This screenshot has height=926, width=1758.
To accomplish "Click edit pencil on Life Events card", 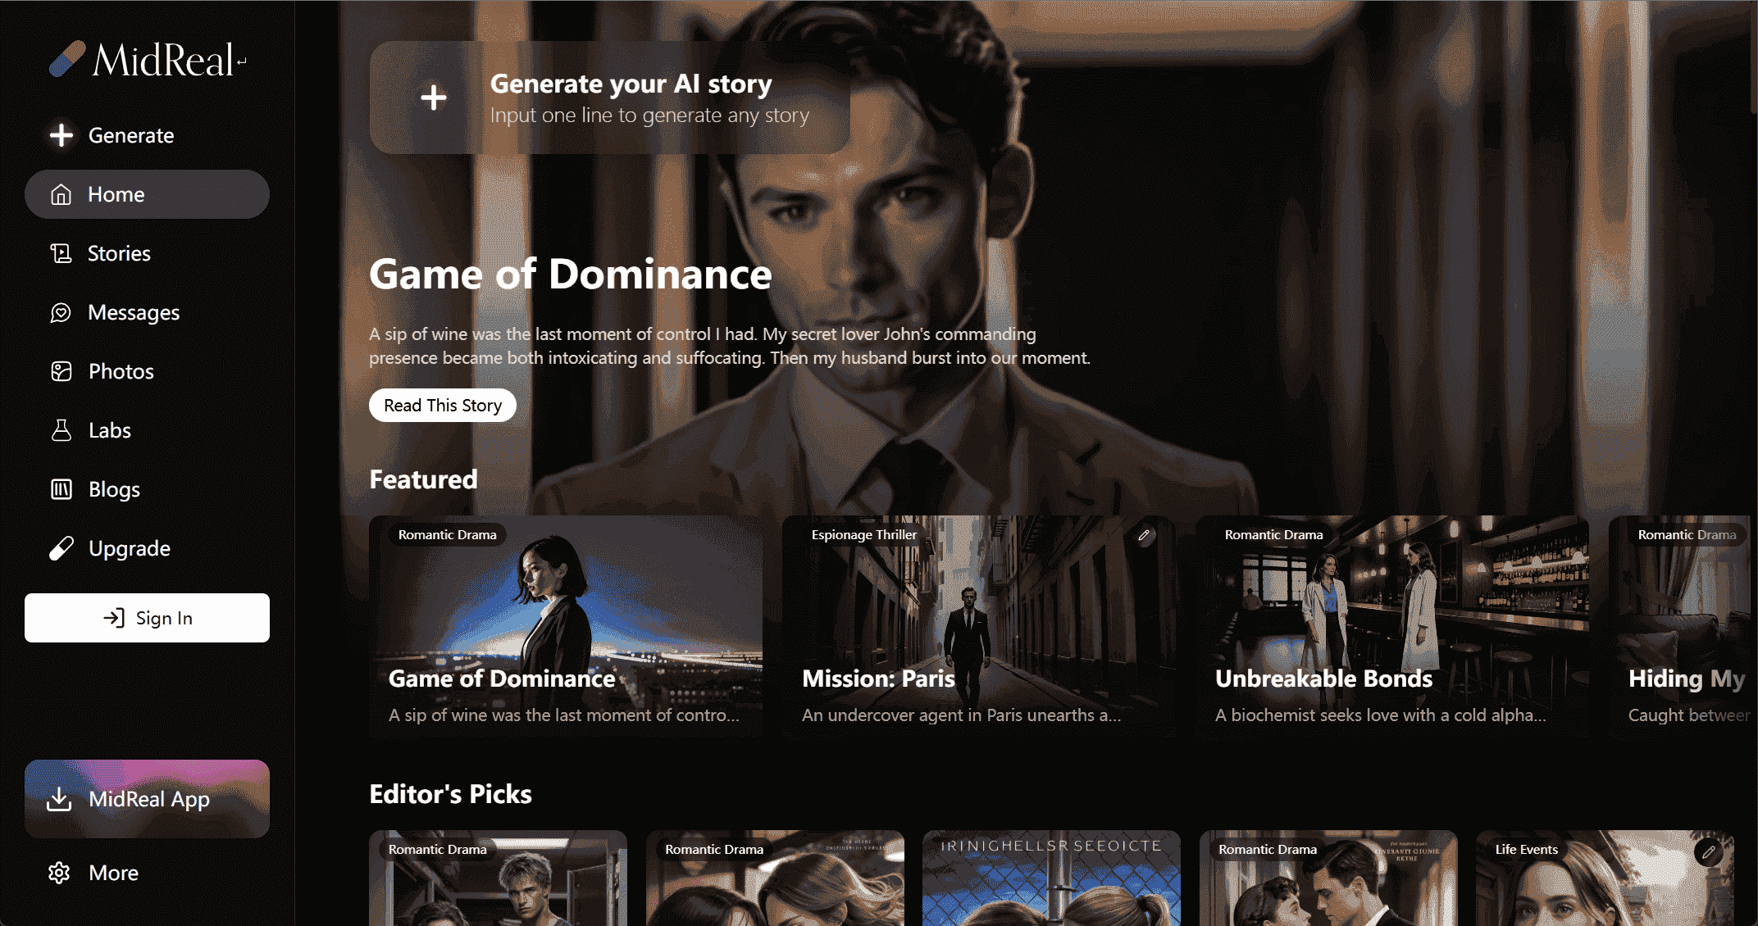I will click(x=1709, y=852).
